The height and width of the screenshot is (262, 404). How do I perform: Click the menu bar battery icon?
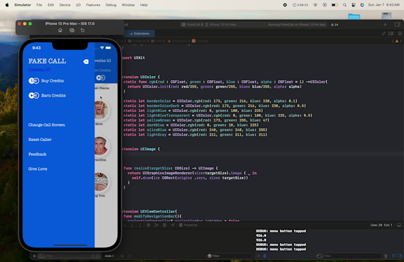click(334, 5)
